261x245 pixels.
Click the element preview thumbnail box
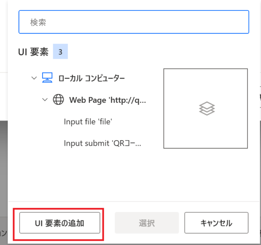tap(206, 108)
